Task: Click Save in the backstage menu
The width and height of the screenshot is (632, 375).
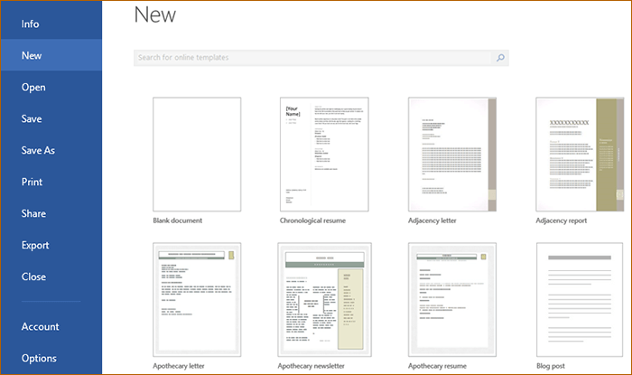Action: [x=33, y=118]
